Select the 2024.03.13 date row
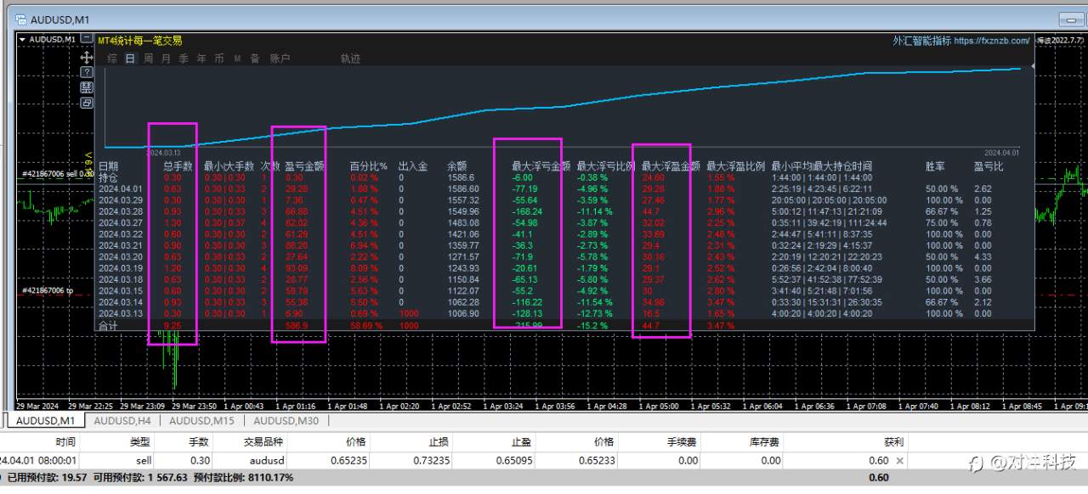 (x=120, y=313)
